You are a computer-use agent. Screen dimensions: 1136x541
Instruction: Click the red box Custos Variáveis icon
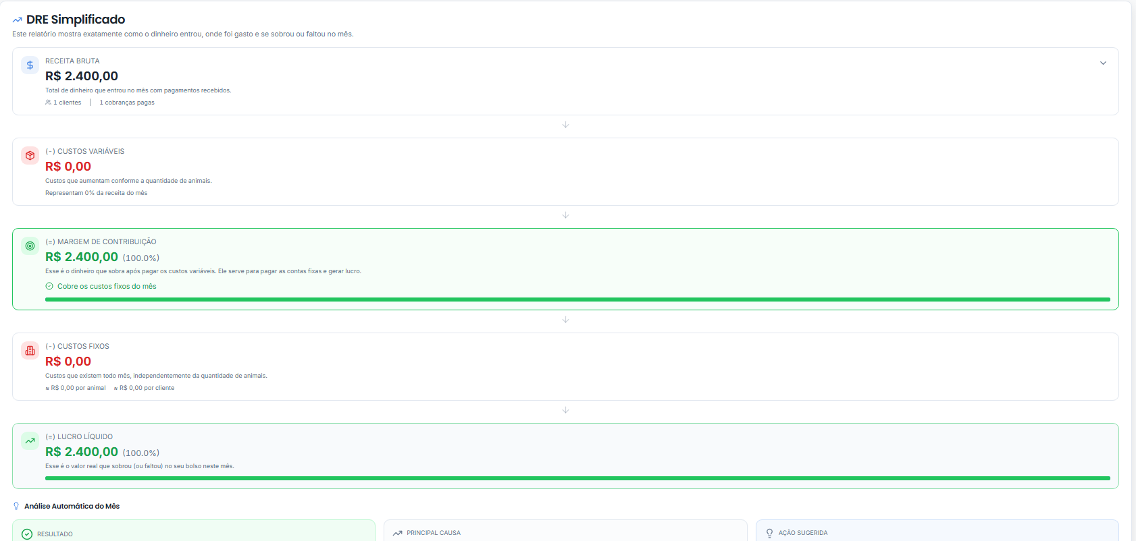point(30,156)
